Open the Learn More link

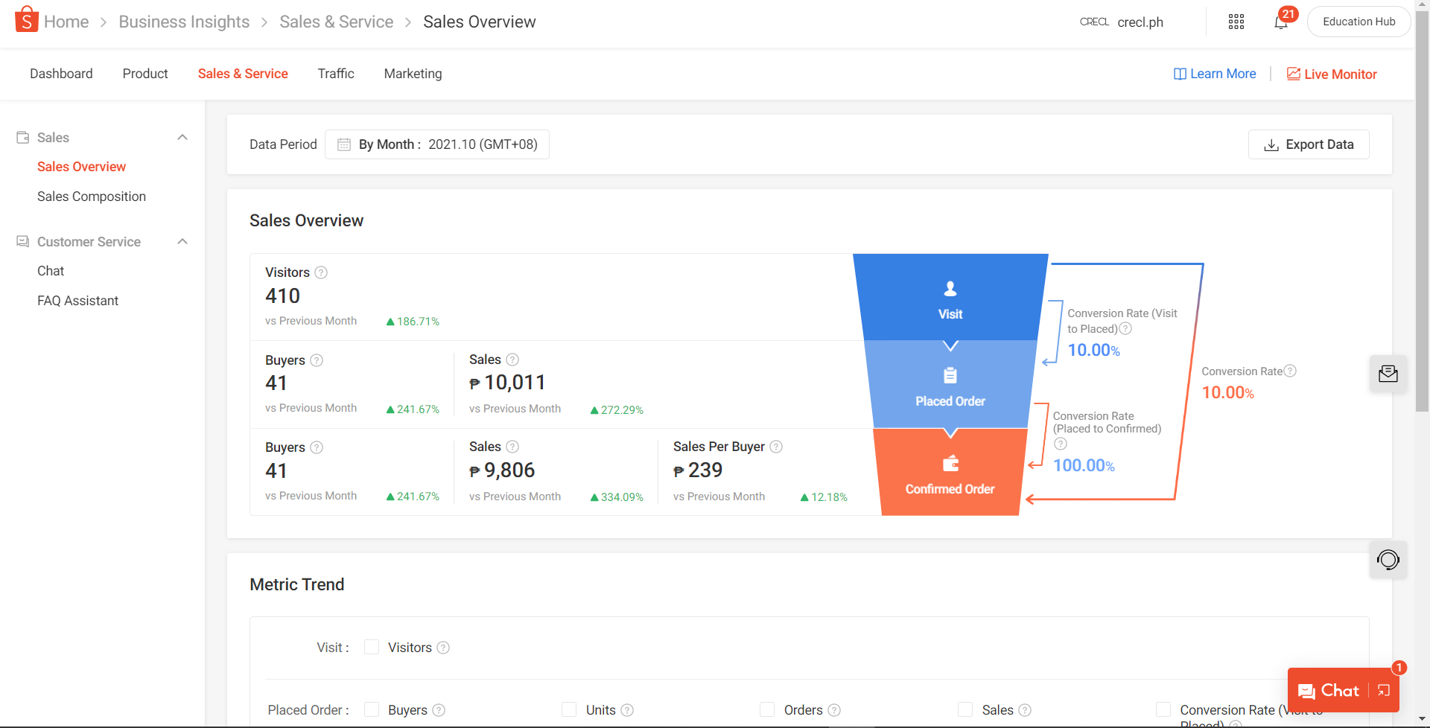click(1215, 74)
